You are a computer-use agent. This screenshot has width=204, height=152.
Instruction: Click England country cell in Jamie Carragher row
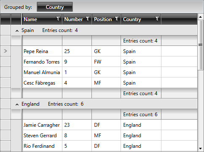pyautogui.click(x=141, y=125)
